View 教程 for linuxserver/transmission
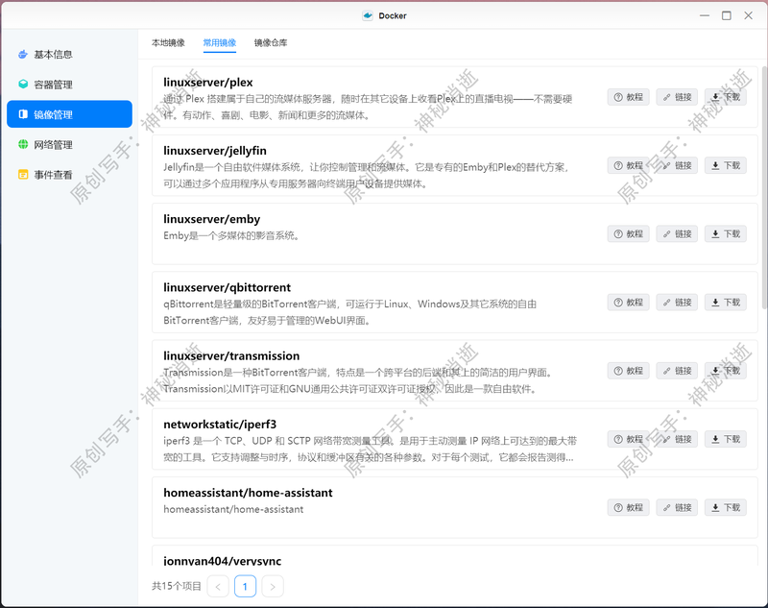The image size is (768, 608). [629, 371]
